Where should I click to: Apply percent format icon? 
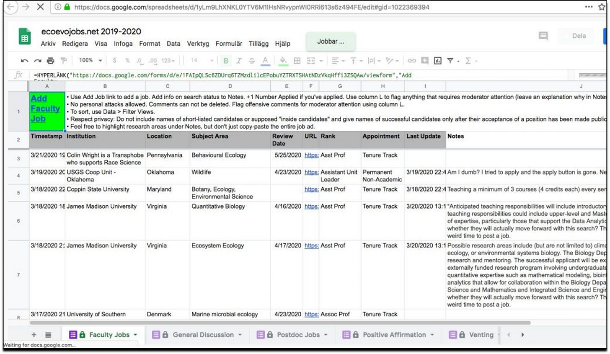[127, 60]
